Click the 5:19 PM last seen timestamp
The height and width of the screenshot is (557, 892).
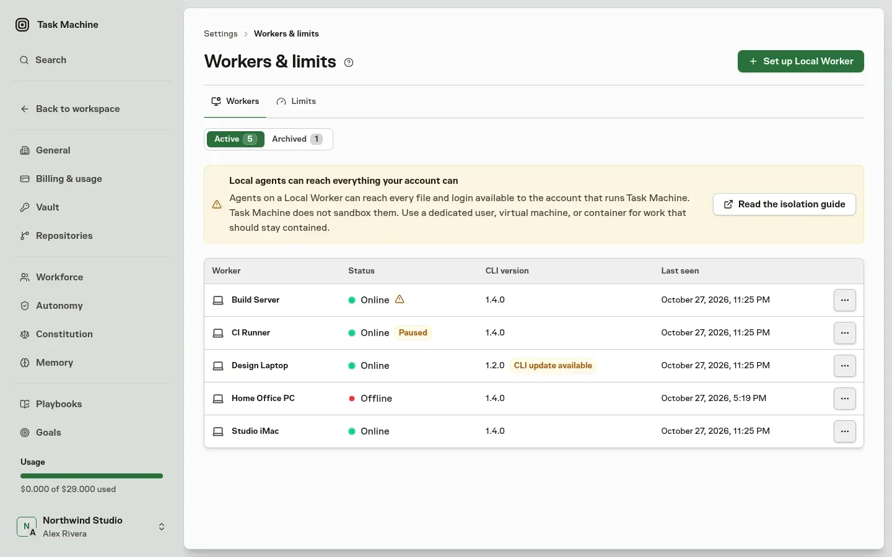(x=714, y=399)
